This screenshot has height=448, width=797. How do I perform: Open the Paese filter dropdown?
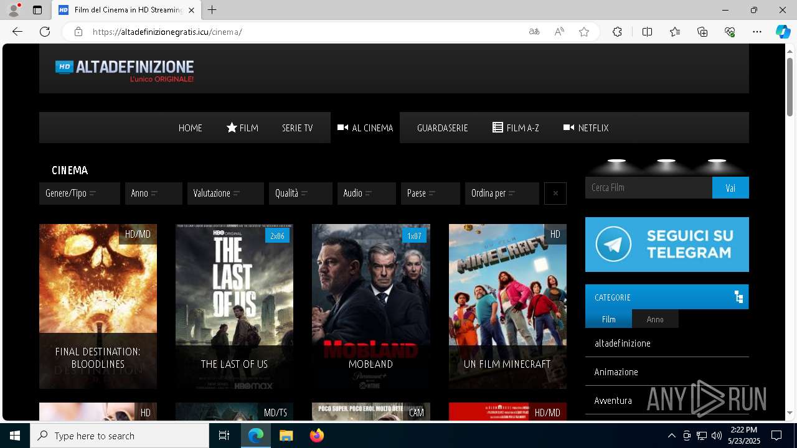430,194
